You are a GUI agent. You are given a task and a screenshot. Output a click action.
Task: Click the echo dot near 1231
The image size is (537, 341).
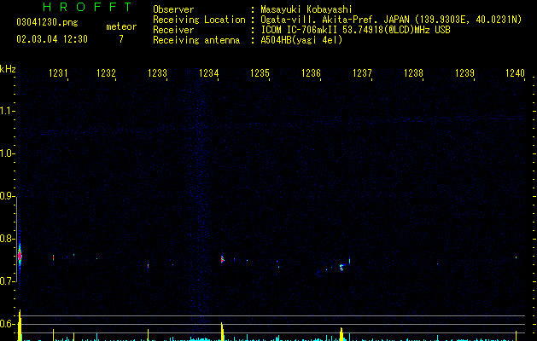point(54,257)
